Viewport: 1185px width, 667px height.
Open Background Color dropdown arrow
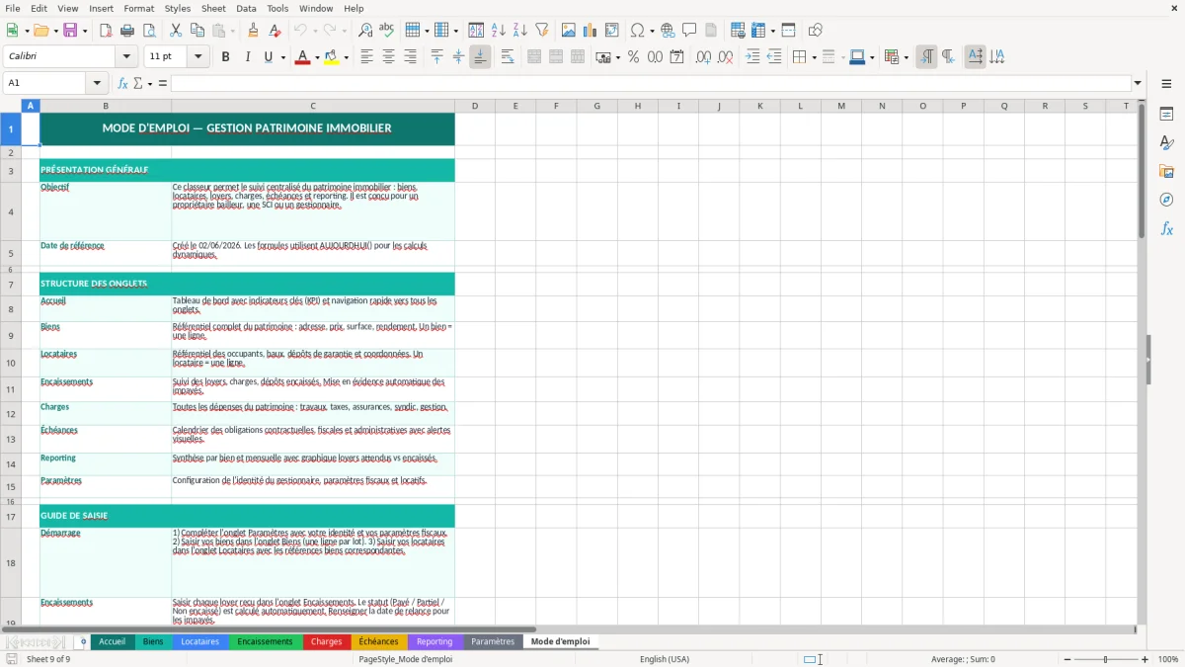[x=347, y=57]
